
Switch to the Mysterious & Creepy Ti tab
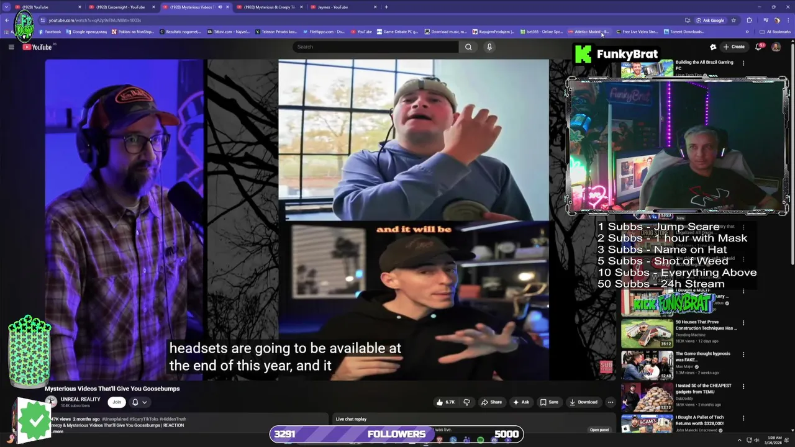coord(269,7)
